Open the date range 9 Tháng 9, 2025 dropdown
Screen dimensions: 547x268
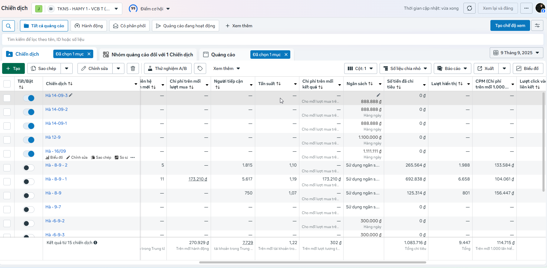click(516, 53)
